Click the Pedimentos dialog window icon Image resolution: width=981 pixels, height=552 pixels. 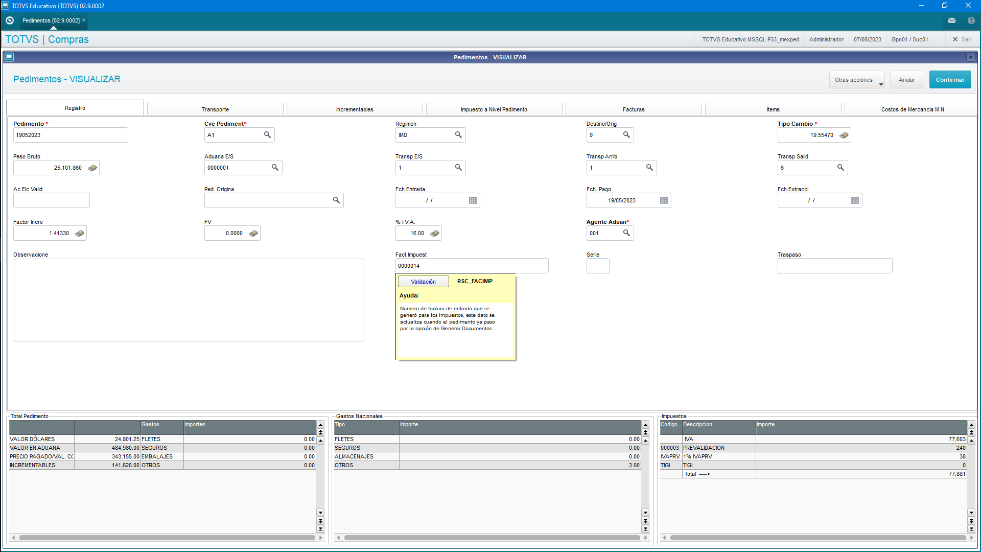click(9, 57)
